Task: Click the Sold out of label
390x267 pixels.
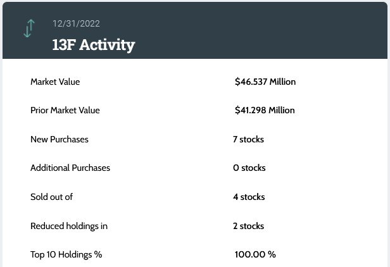Action: [51, 197]
